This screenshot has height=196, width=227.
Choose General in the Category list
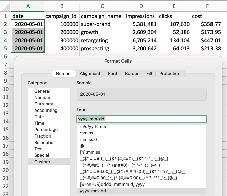tap(42, 91)
